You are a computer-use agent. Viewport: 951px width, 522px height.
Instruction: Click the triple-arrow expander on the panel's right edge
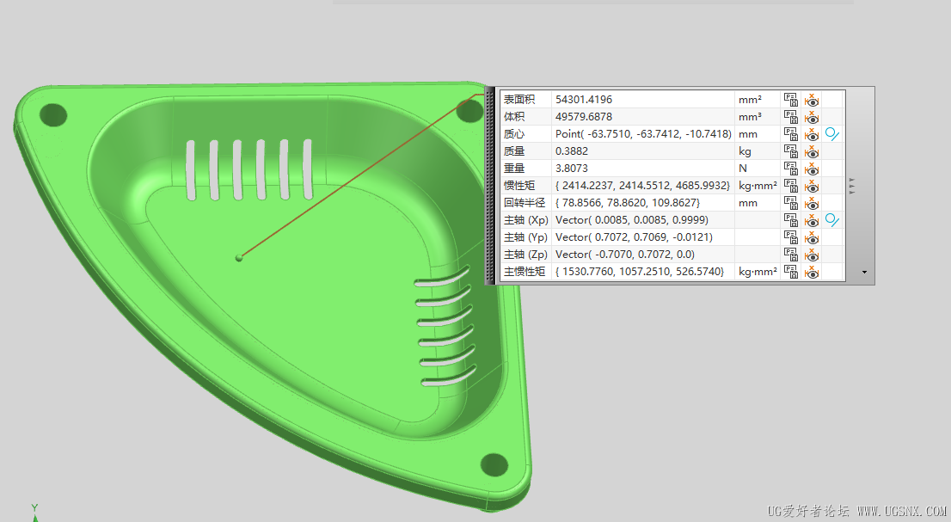pyautogui.click(x=851, y=186)
